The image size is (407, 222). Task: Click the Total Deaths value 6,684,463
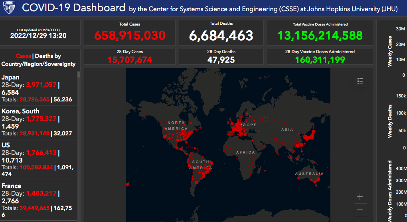click(x=221, y=36)
